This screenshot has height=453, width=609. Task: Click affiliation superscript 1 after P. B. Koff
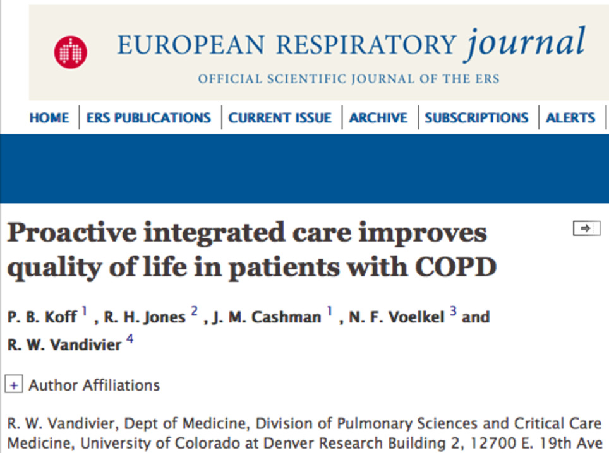(84, 312)
